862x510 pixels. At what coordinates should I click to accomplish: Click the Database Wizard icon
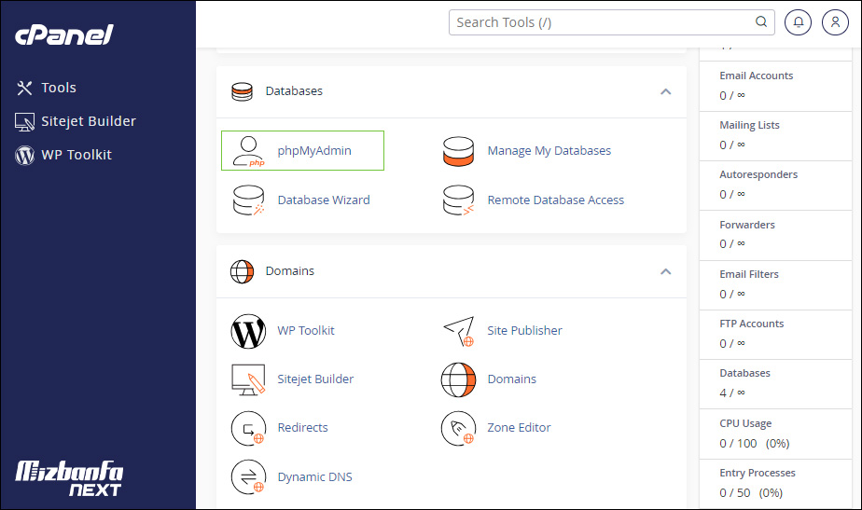(248, 200)
